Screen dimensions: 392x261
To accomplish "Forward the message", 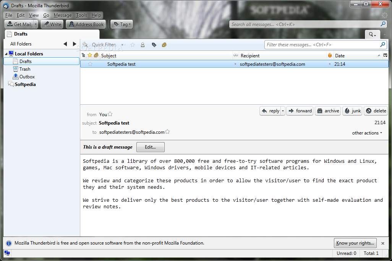I will click(300, 111).
